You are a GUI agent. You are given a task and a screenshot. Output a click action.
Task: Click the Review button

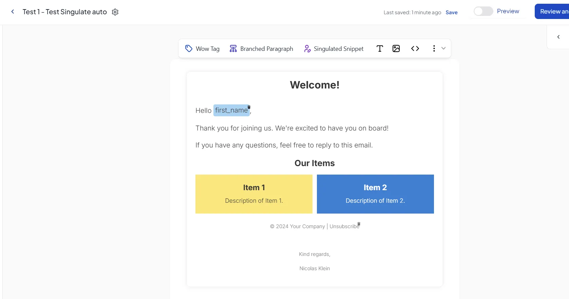click(x=552, y=12)
